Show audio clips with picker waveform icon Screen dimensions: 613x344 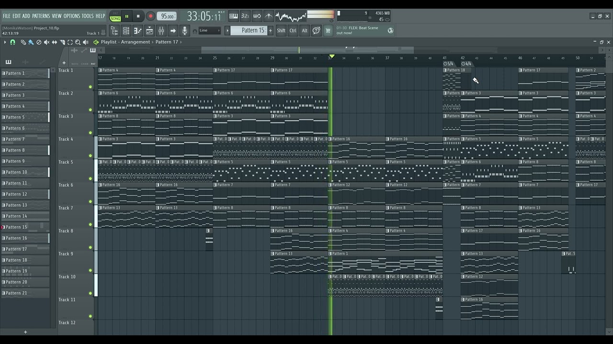(25, 62)
